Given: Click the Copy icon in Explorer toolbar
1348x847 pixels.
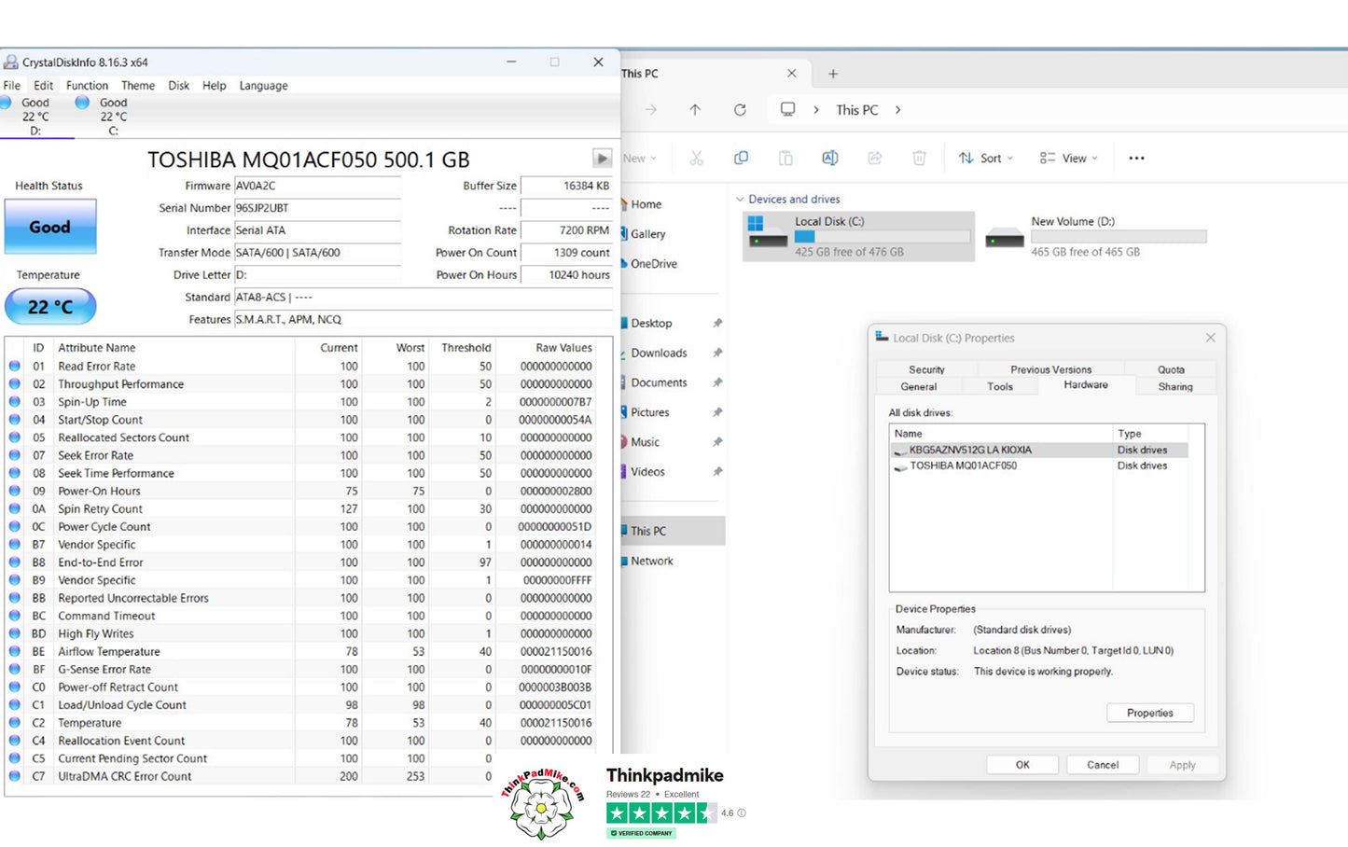Looking at the screenshot, I should coord(742,159).
